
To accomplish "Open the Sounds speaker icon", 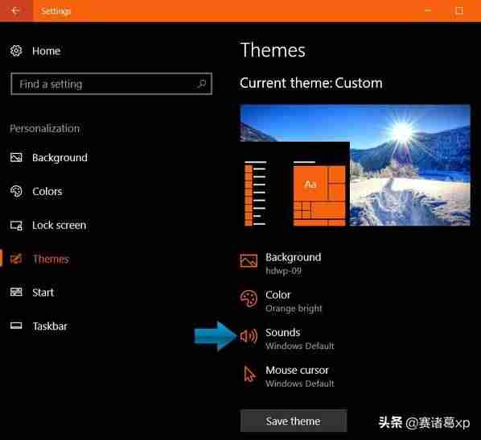I will [x=249, y=336].
